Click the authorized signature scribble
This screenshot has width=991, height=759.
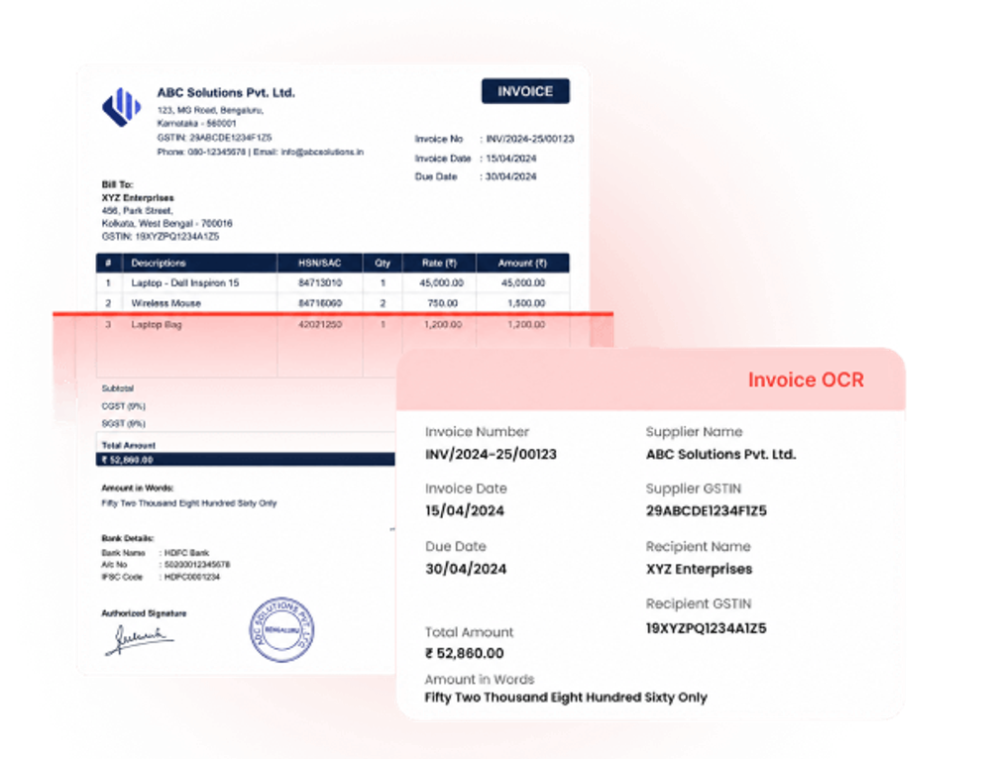tap(139, 639)
